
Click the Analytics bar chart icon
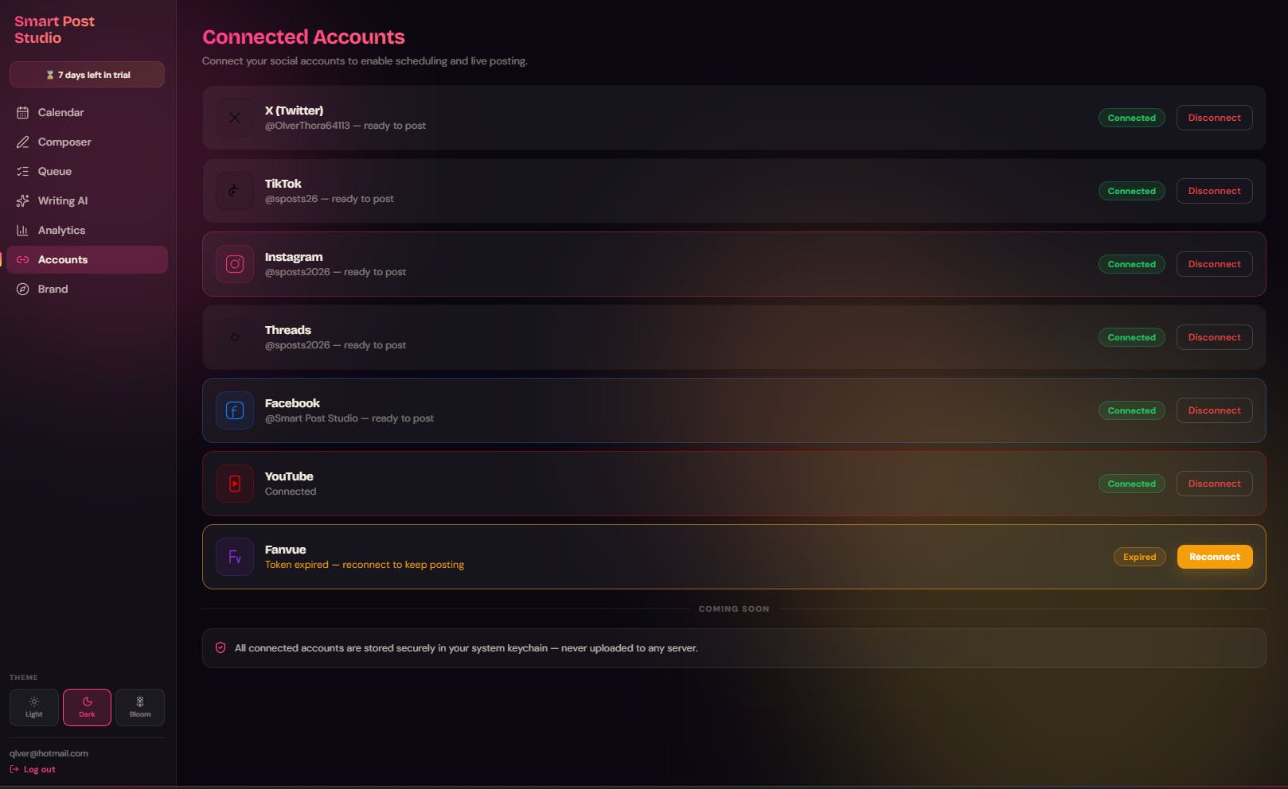[x=22, y=230]
